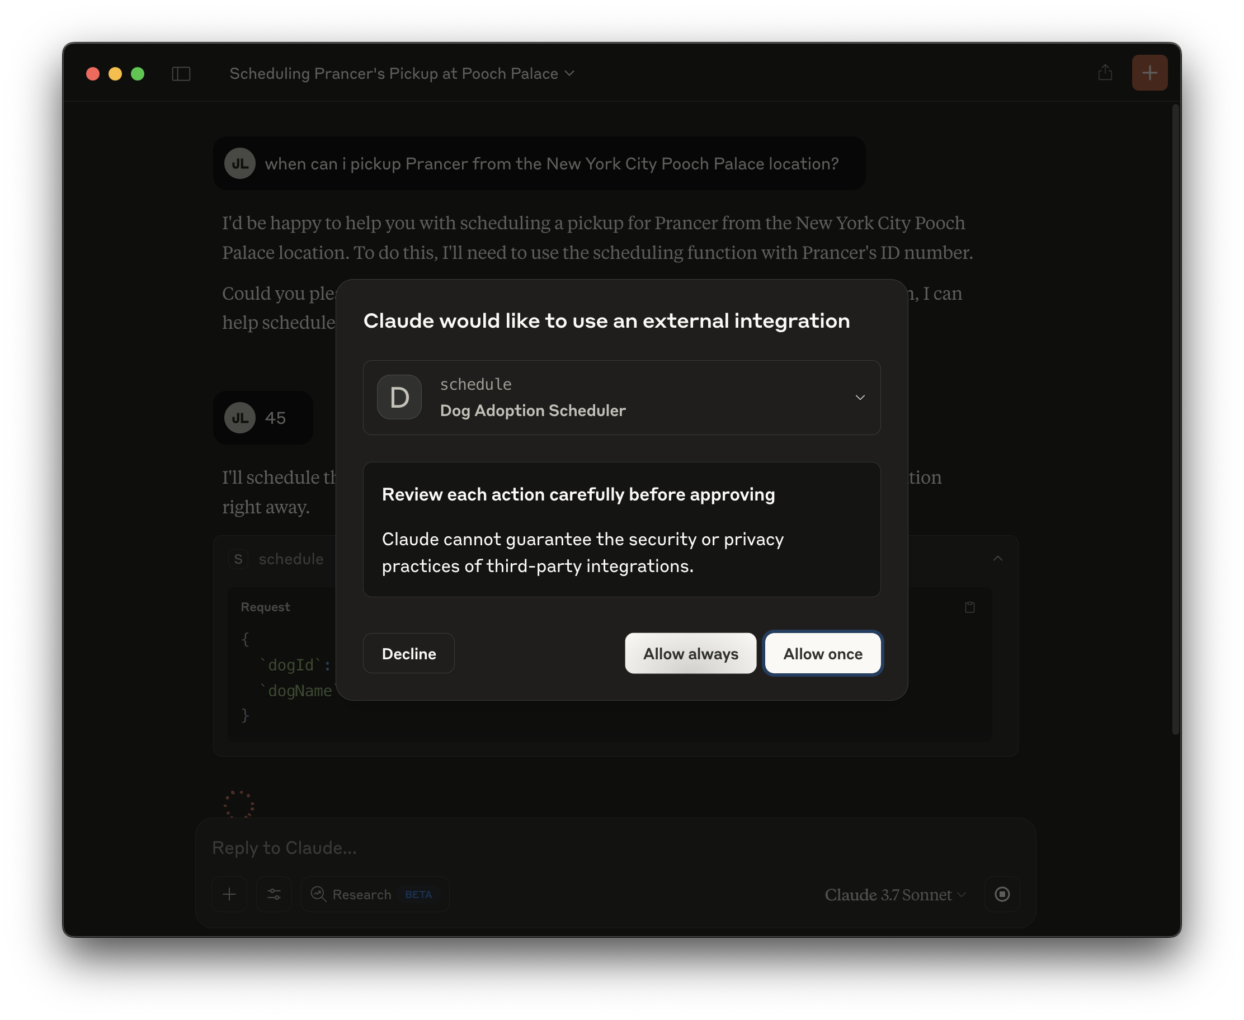Click the share conversation icon
The image size is (1244, 1020).
tap(1105, 73)
